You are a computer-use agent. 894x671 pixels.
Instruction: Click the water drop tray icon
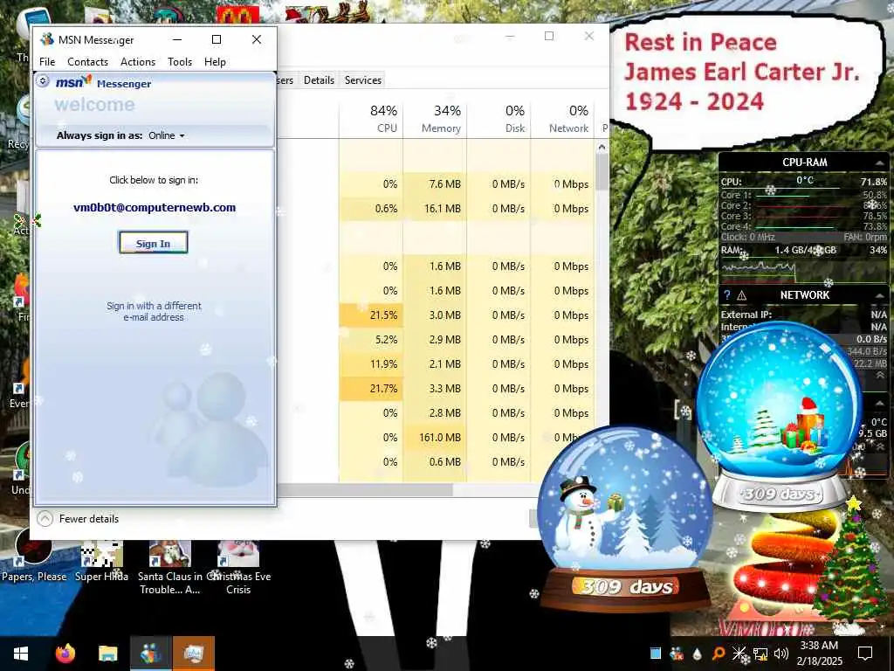point(698,654)
